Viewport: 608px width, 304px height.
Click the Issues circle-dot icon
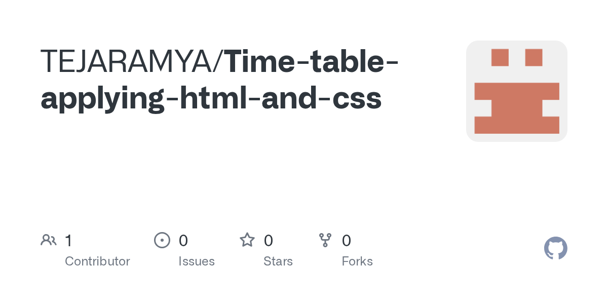pos(162,240)
